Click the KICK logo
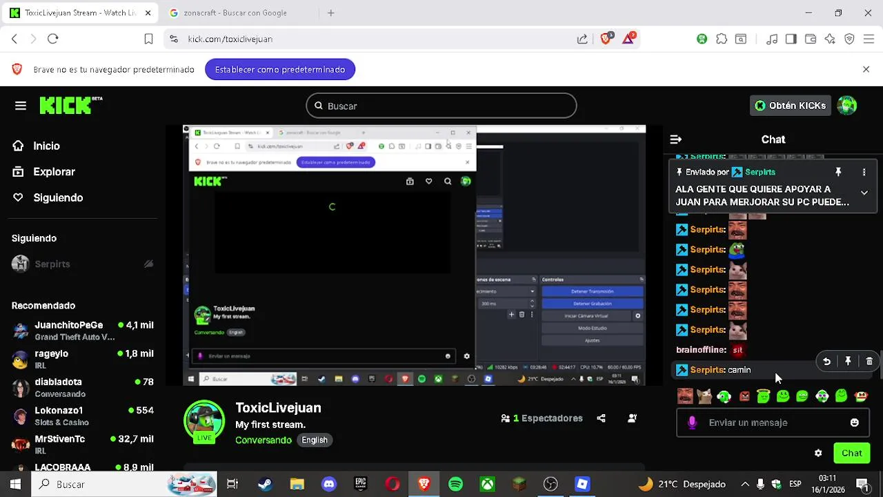 click(70, 105)
